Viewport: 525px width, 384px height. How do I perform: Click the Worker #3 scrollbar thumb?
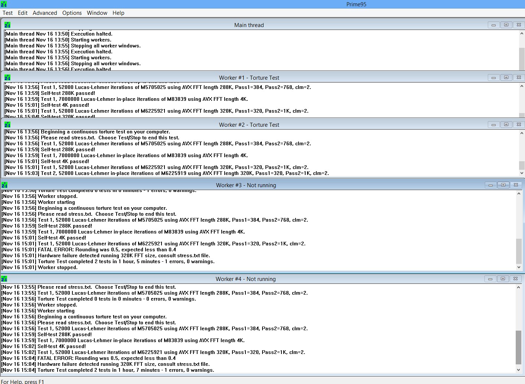[519, 251]
